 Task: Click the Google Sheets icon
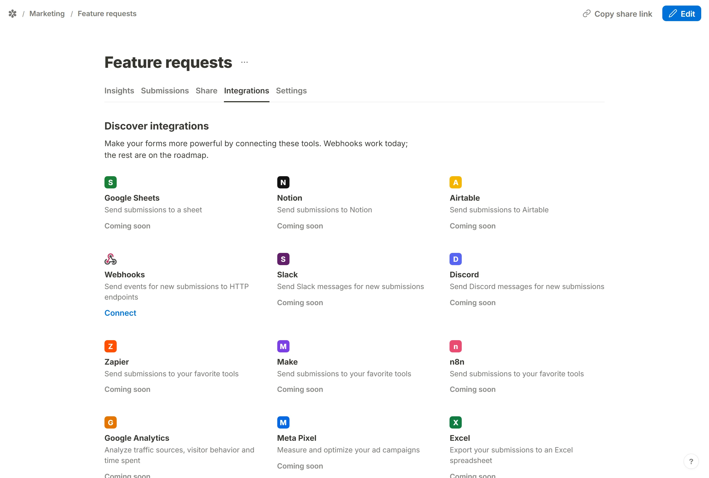click(x=111, y=182)
